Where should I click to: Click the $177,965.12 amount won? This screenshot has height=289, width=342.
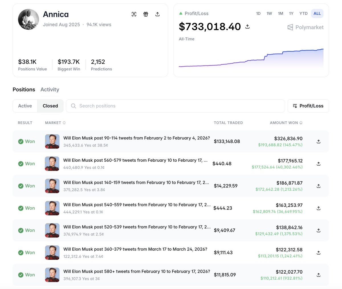pyautogui.click(x=290, y=161)
